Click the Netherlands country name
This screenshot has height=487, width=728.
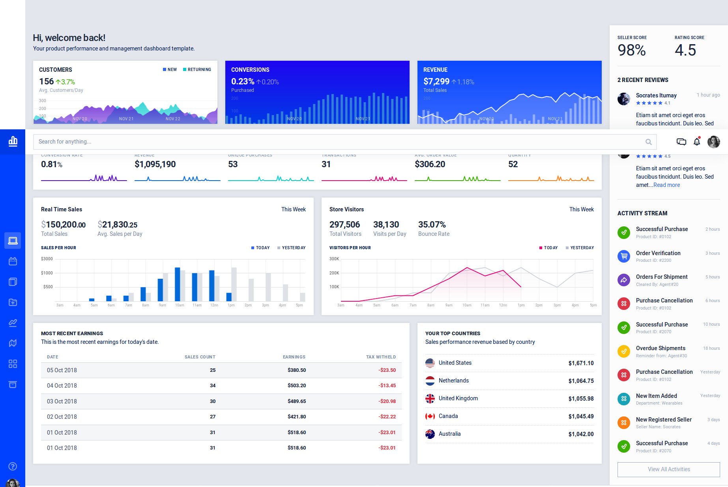pos(454,381)
